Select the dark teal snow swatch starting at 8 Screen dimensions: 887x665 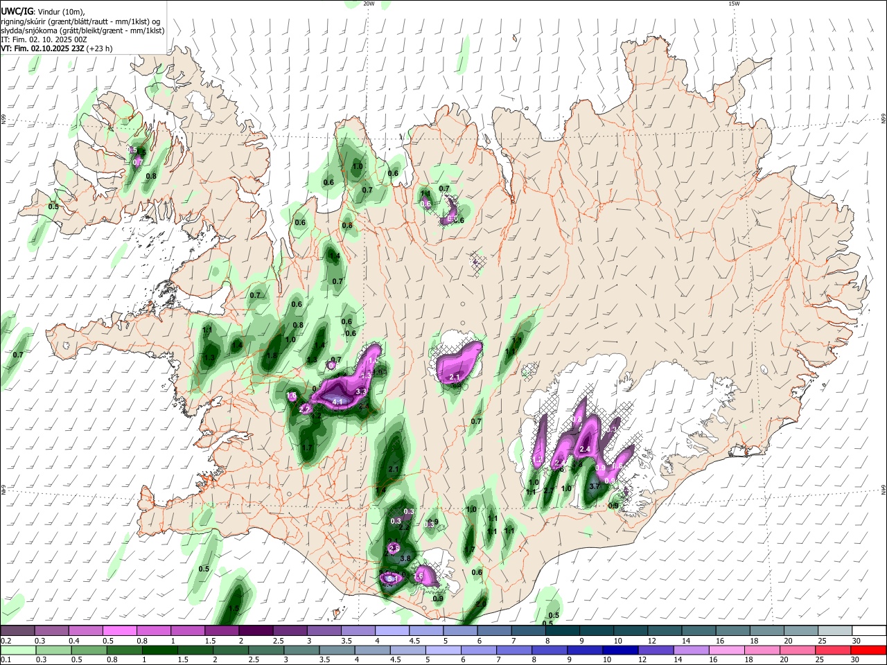coord(563,631)
